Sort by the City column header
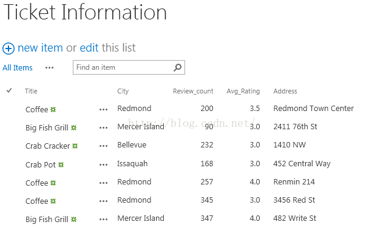 tap(123, 91)
